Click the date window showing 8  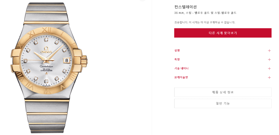click(67, 60)
